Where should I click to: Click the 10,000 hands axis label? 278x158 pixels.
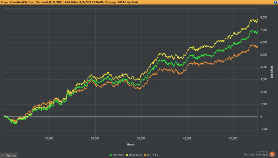49,138
